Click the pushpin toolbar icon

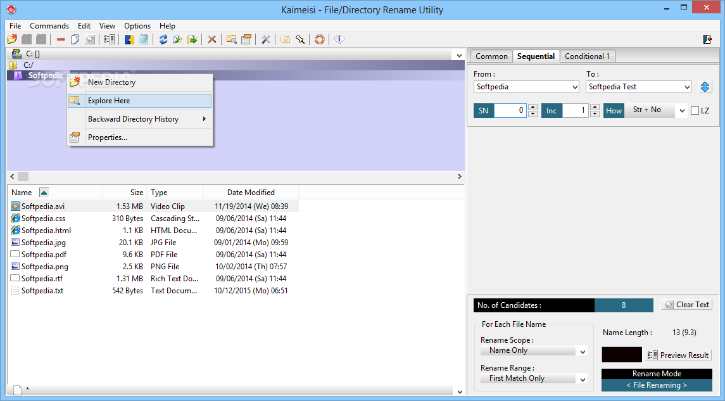(x=299, y=39)
